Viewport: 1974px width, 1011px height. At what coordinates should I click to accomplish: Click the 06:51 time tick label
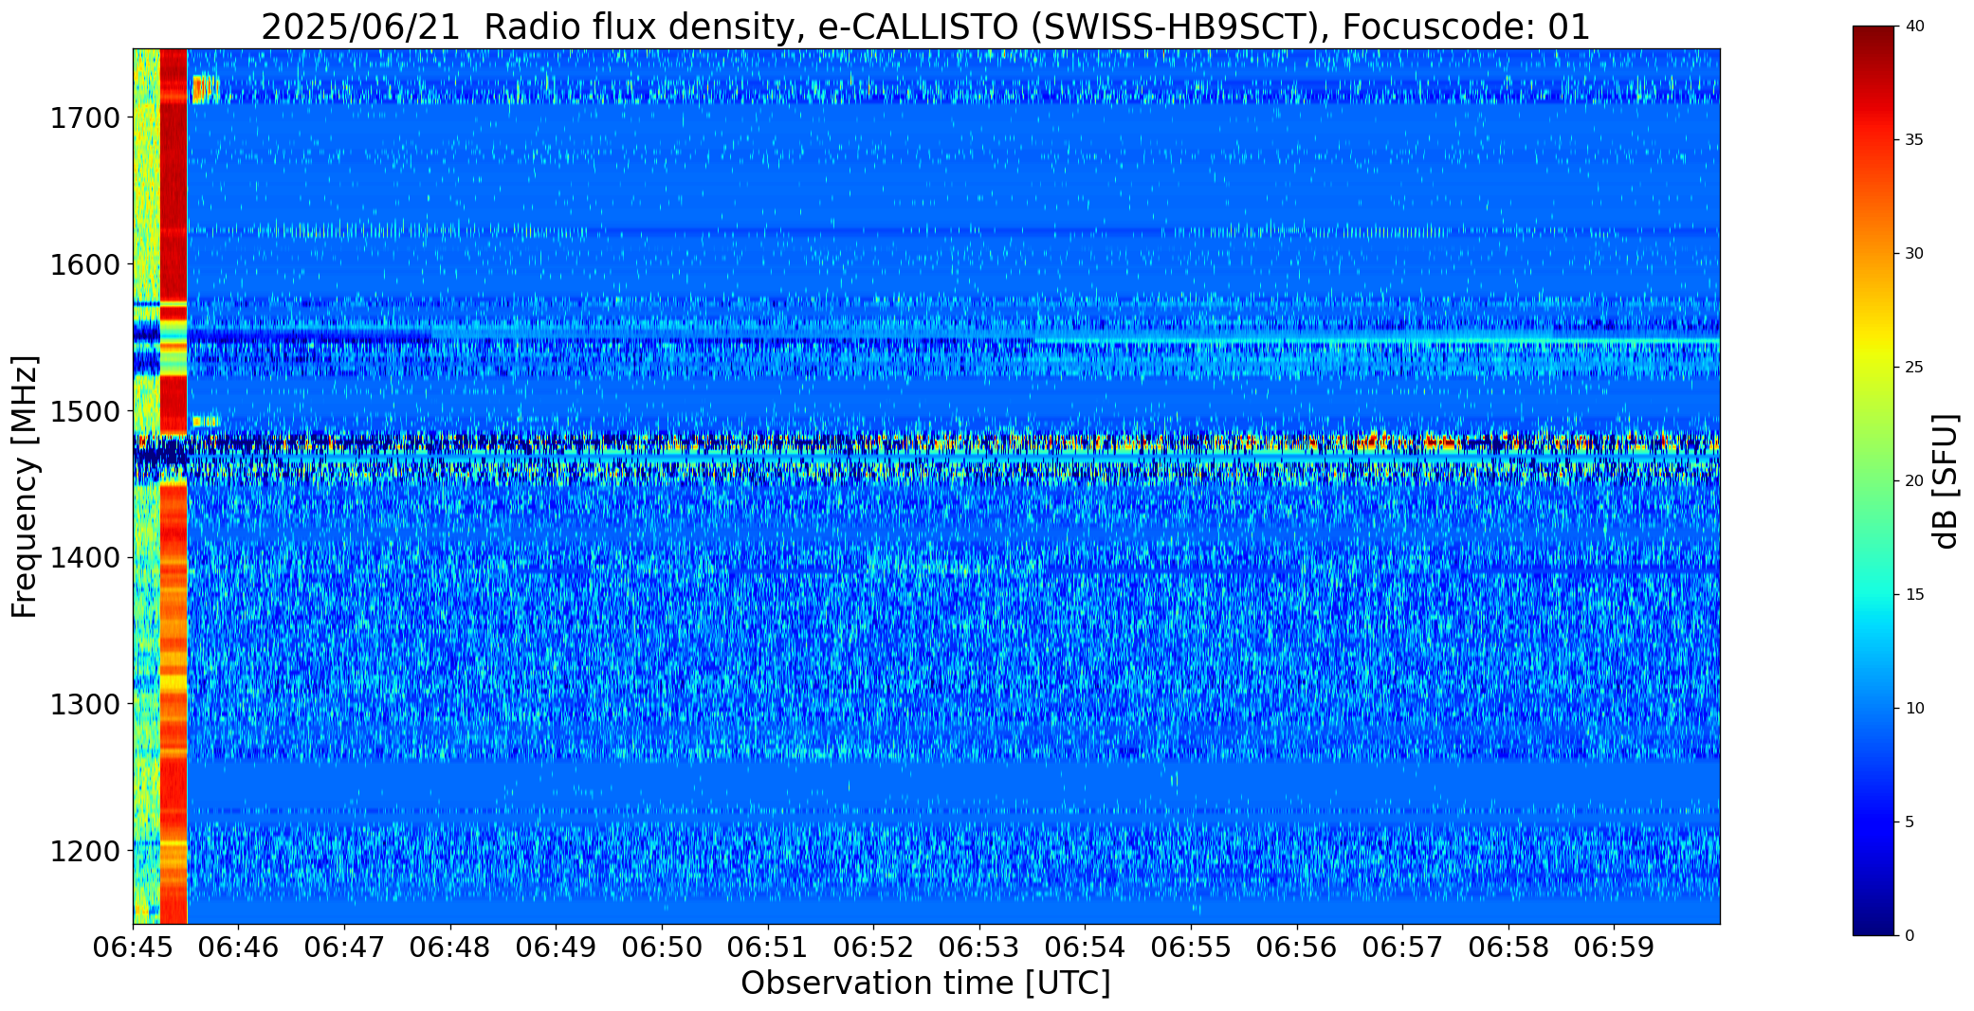click(x=768, y=948)
